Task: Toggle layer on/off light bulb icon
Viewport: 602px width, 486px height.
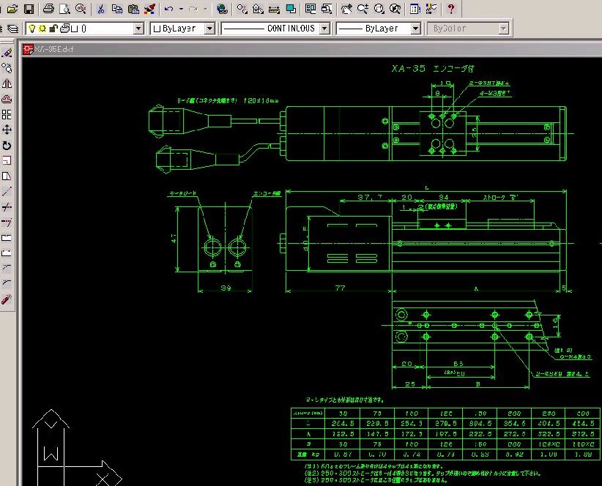Action: point(32,29)
